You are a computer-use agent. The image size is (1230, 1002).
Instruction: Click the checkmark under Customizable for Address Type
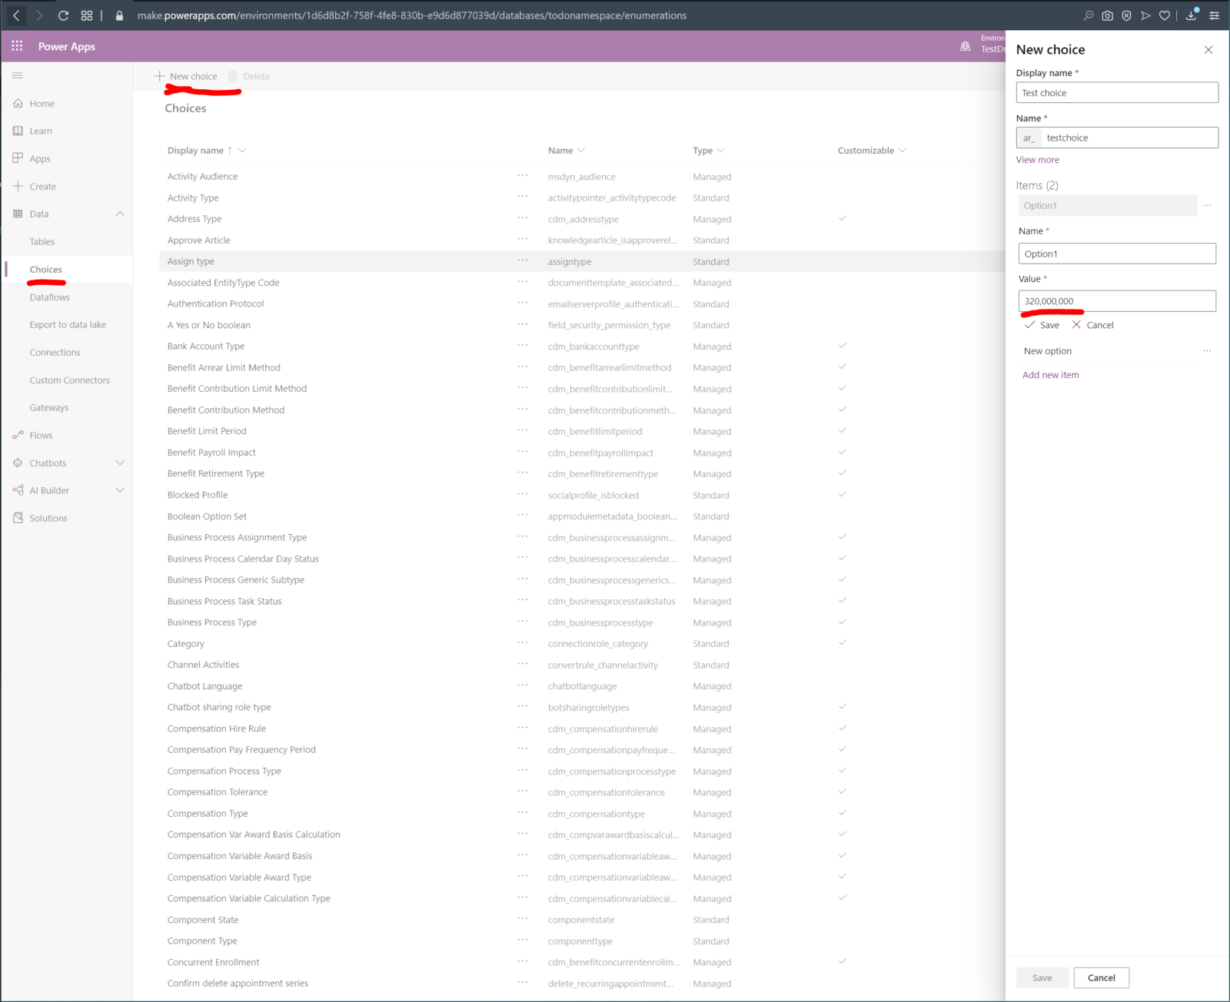[x=843, y=218]
